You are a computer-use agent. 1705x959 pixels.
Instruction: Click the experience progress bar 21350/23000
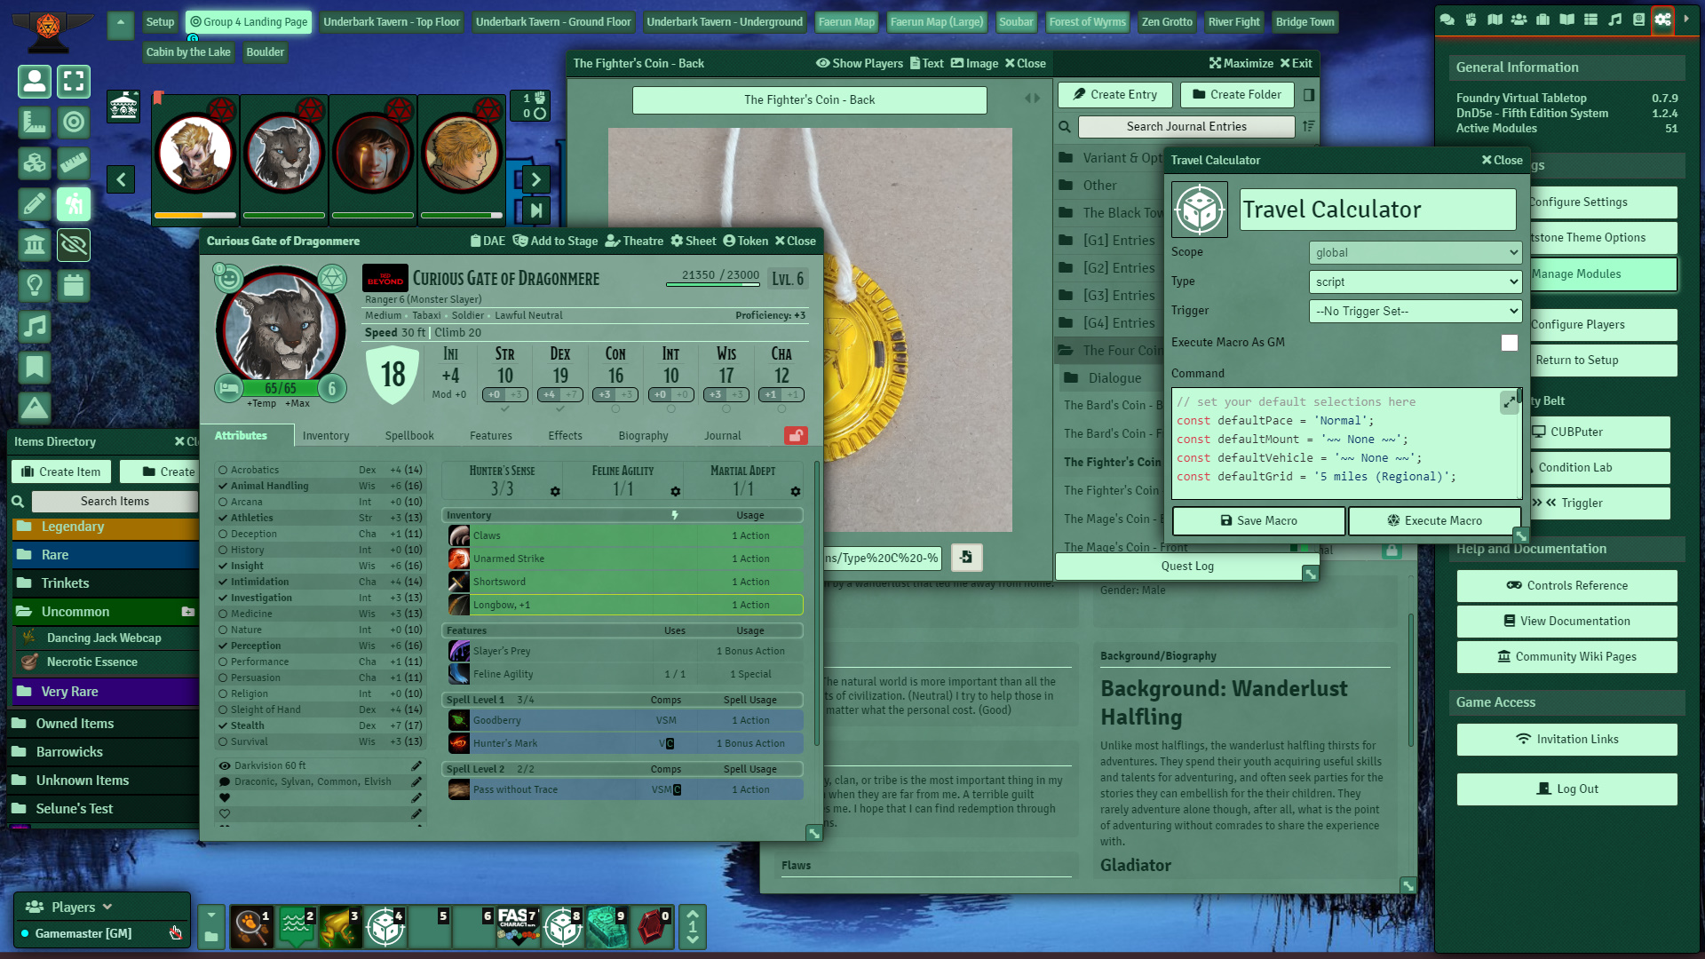[713, 284]
